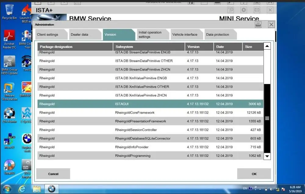305x194 pixels.
Task: Select RheingoldCoreFramework row
Action: [x=150, y=112]
